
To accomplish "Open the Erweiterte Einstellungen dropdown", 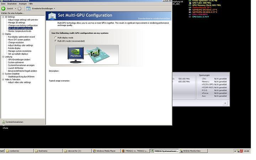I will click(54, 9).
